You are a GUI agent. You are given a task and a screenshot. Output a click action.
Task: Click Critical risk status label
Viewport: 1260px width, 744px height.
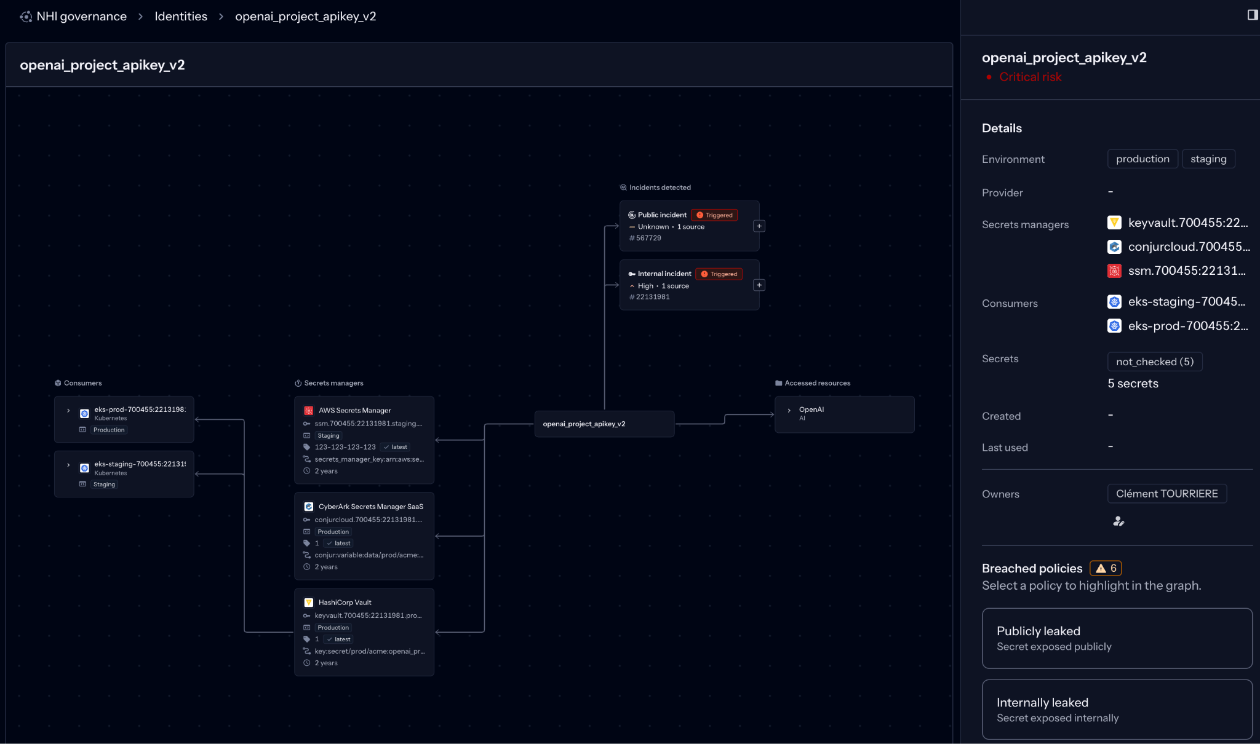[1031, 77]
